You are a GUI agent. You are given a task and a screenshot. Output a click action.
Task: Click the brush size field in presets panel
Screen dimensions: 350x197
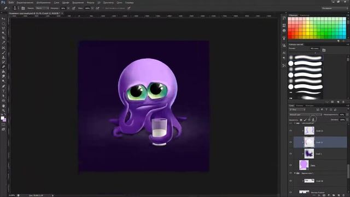pyautogui.click(x=315, y=49)
